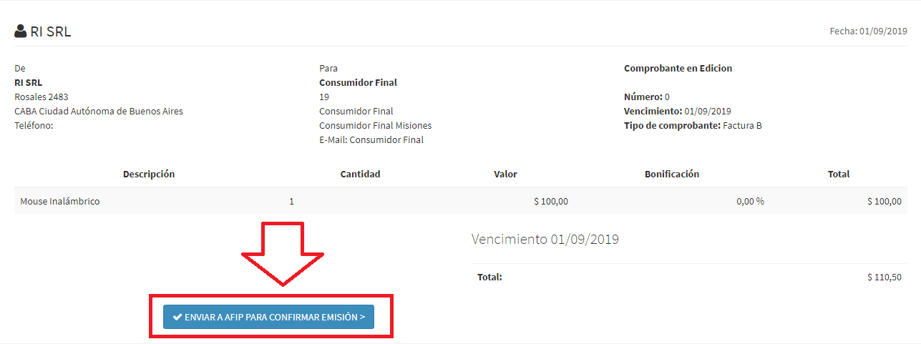
Task: Select the RI SRL page heading
Action: 43,31
